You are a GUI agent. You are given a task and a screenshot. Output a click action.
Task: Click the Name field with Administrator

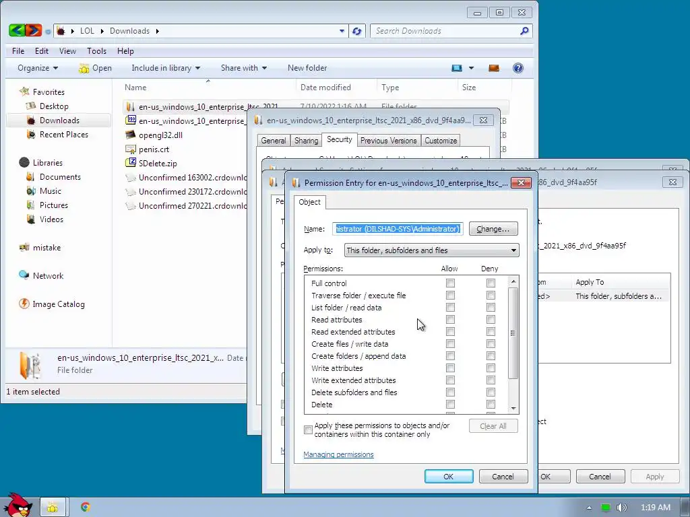[398, 229]
